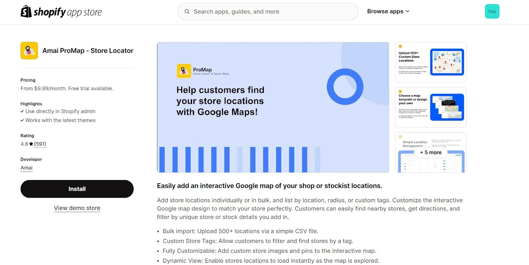Install the Amai ProMap app
Image resolution: width=529 pixels, height=265 pixels.
pos(77,189)
